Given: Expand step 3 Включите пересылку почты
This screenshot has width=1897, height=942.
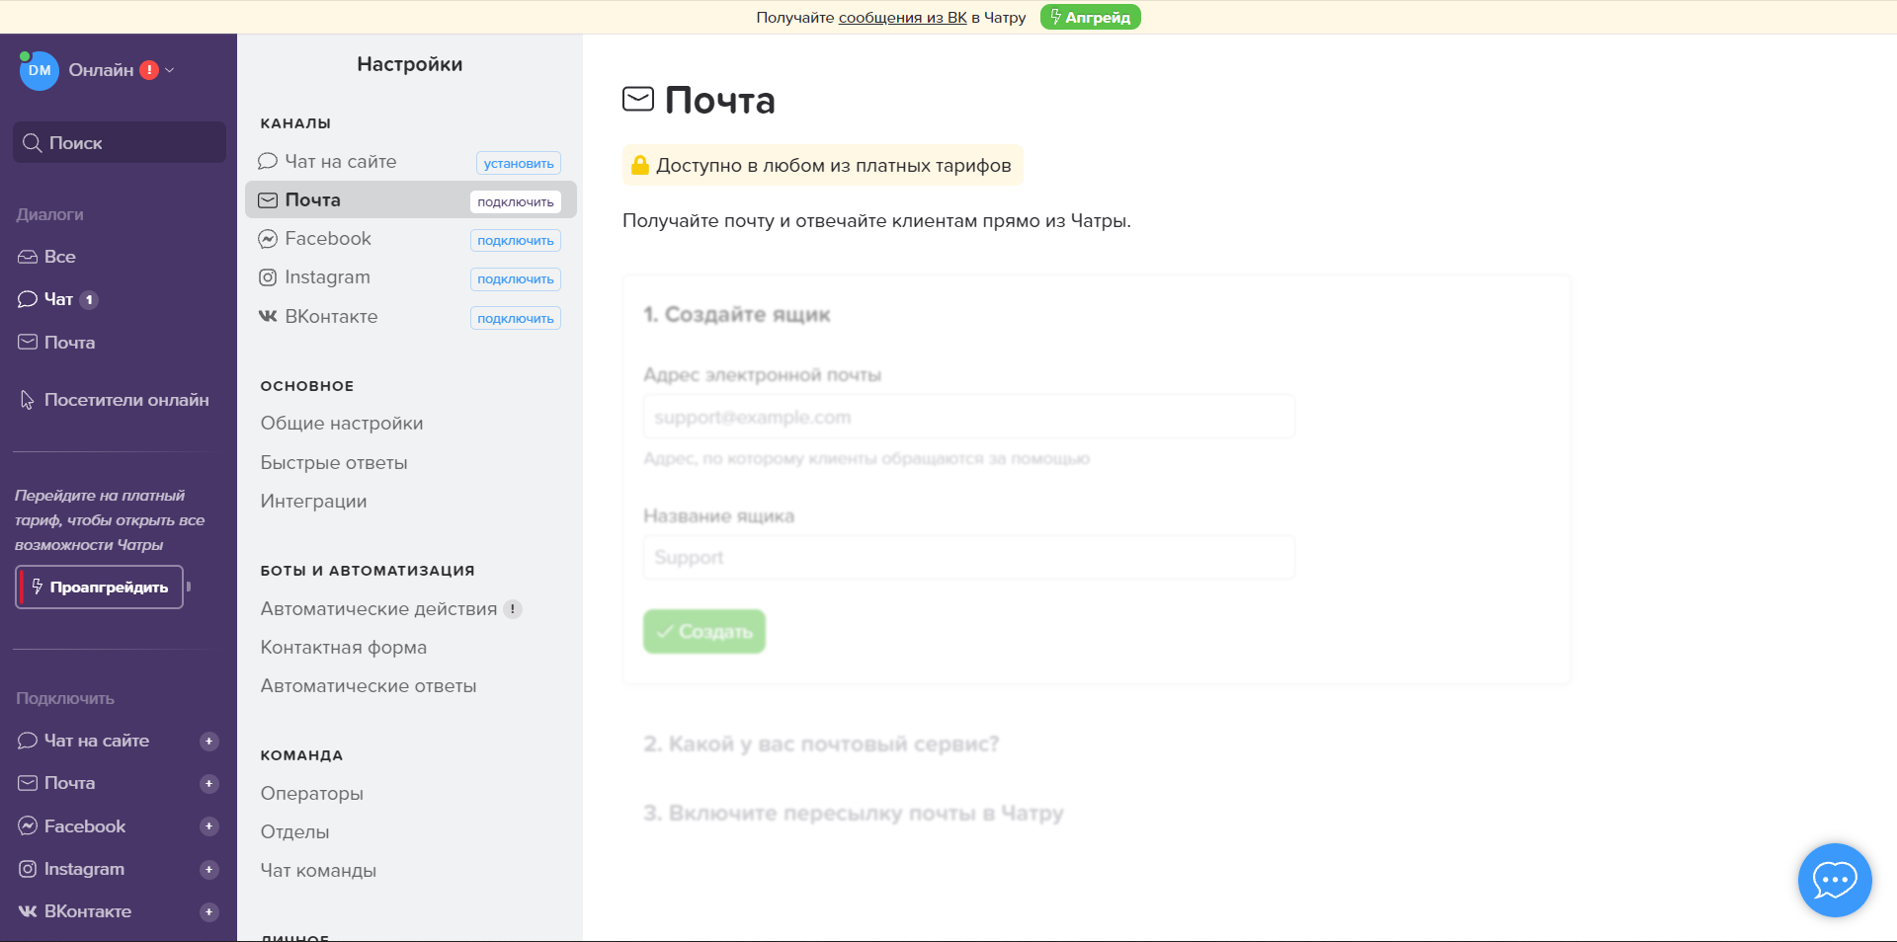Looking at the screenshot, I should tap(854, 813).
